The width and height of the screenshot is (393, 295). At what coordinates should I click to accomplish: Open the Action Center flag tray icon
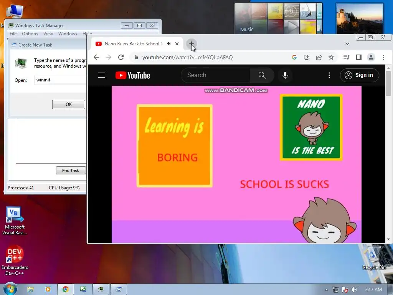point(345,290)
